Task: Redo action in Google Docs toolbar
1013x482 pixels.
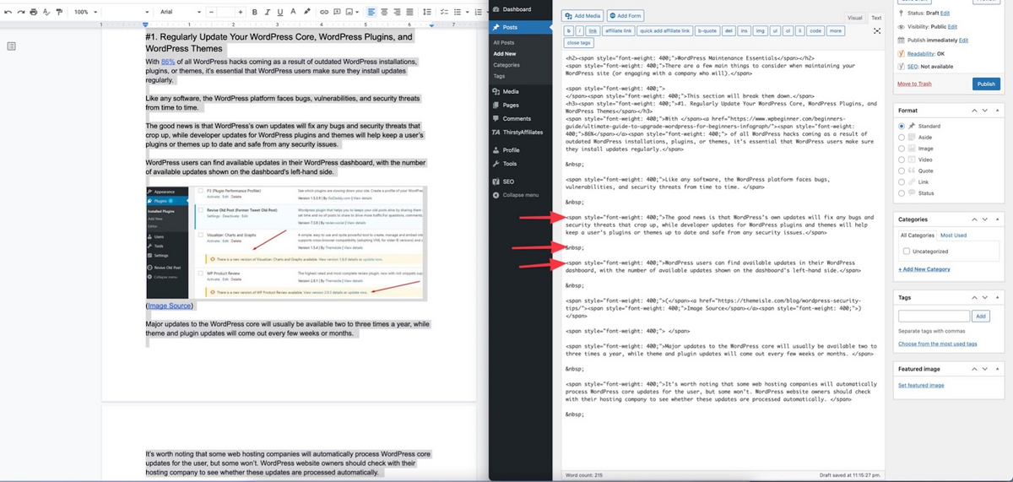Action: pyautogui.click(x=19, y=12)
